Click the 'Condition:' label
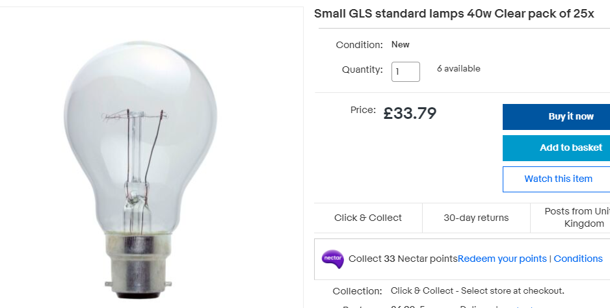 [x=359, y=45]
